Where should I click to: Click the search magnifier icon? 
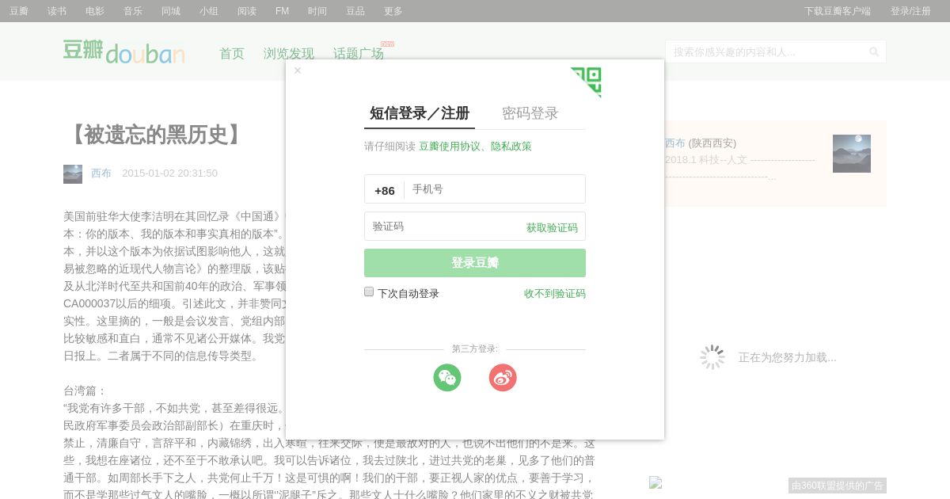[x=874, y=52]
